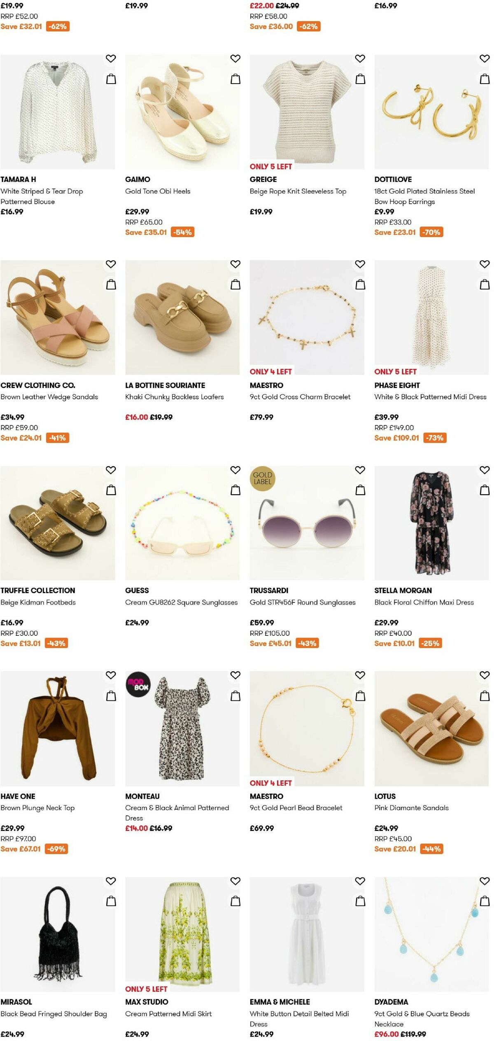
Task: Click the Mod Box badge on the Monteau dress
Action: tap(138, 685)
